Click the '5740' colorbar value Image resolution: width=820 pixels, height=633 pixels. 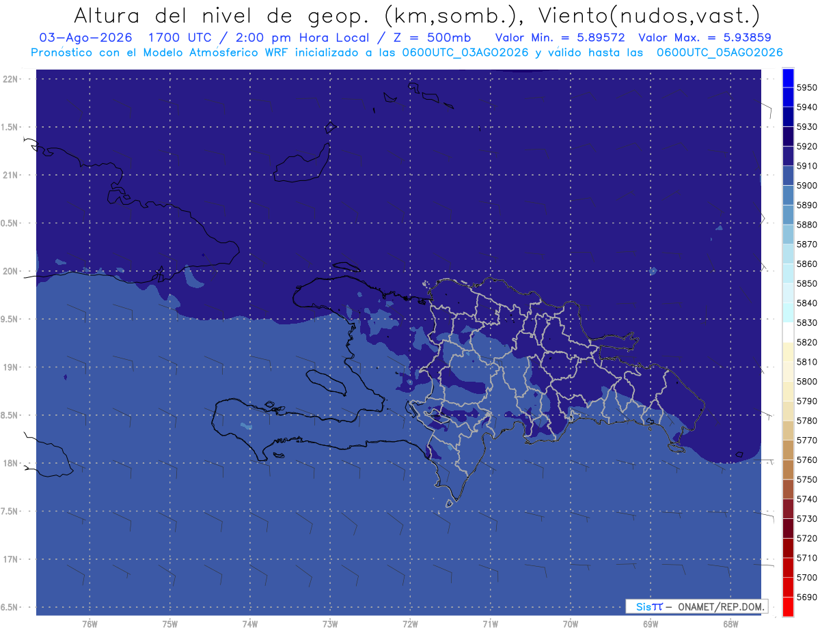pos(806,499)
